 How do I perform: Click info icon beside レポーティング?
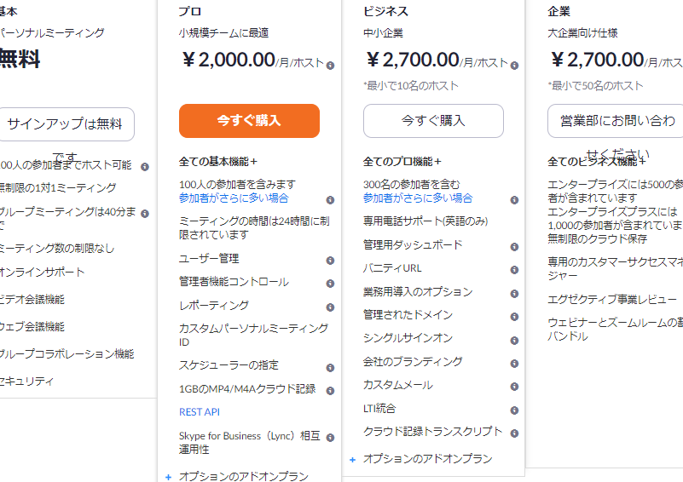coord(330,307)
